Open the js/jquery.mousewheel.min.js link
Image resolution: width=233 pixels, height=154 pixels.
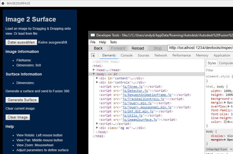(147, 107)
